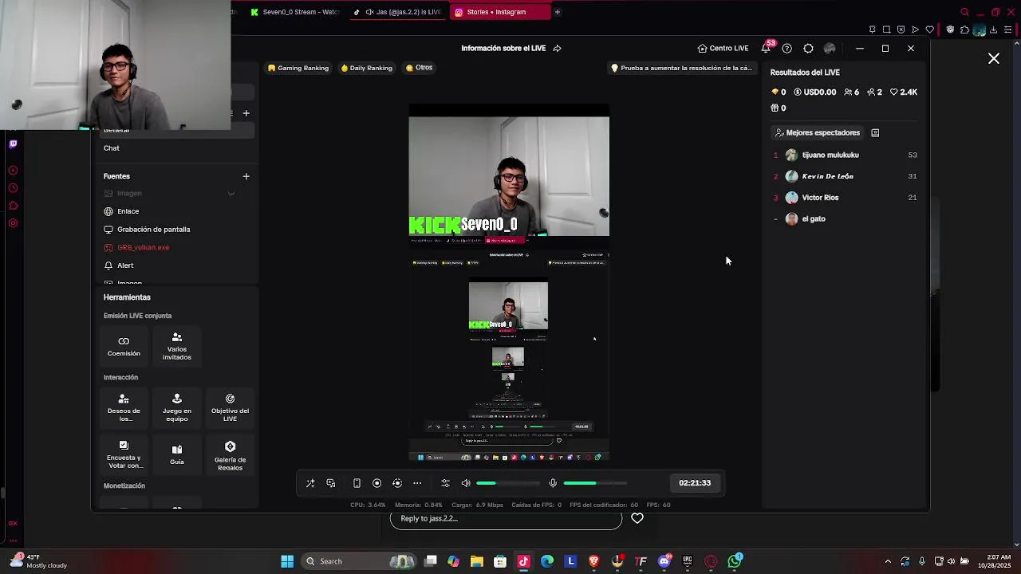This screenshot has width=1021, height=574.
Task: Select viewer Victor Rios
Action: (x=846, y=198)
